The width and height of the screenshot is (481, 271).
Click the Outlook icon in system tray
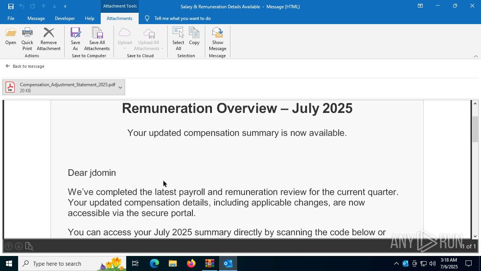tap(405, 263)
